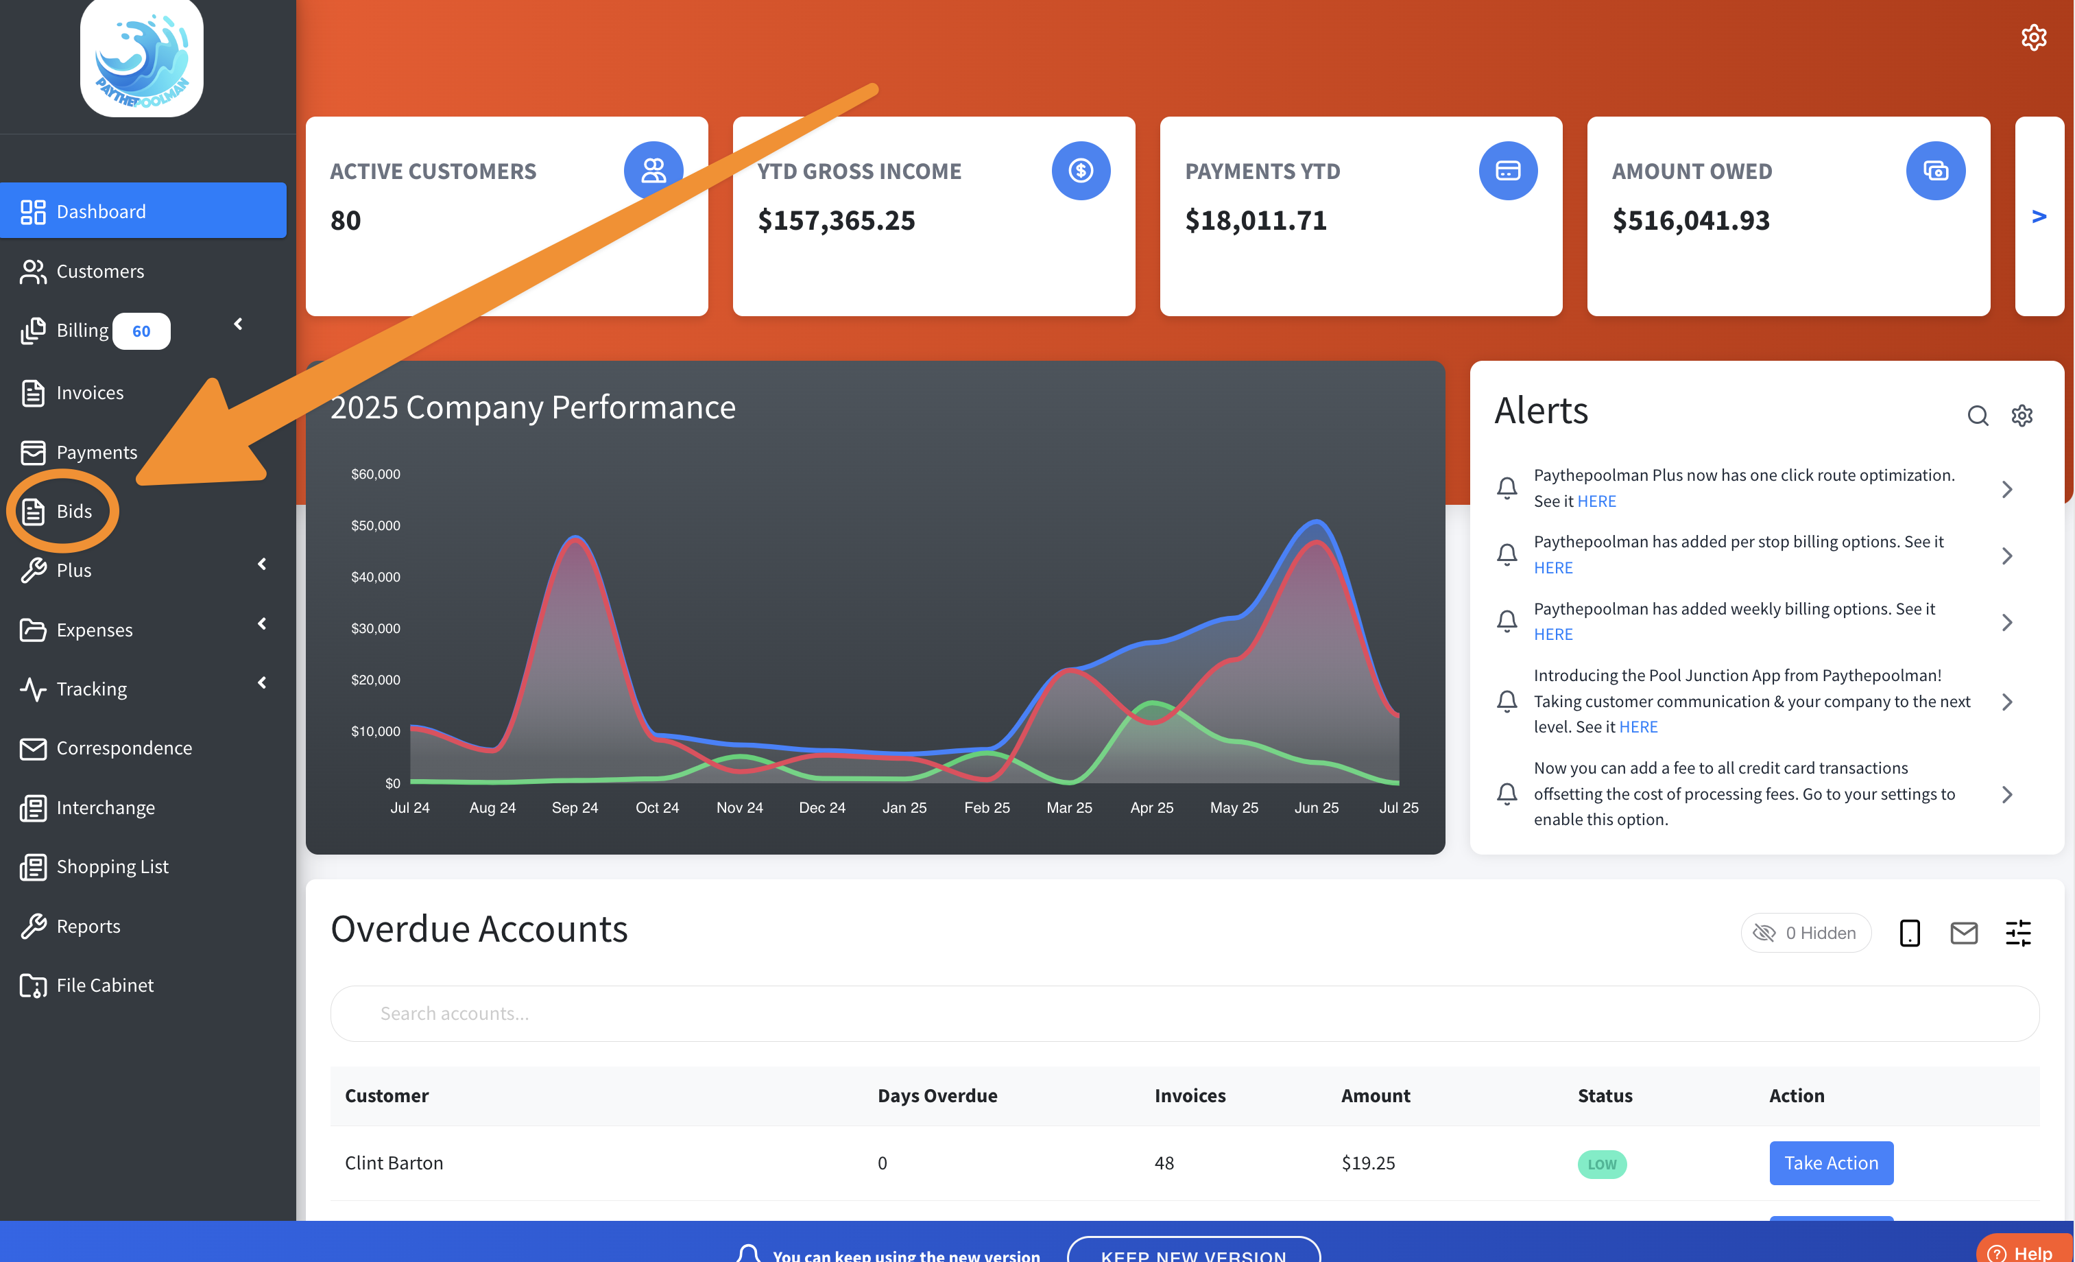Click envelope icon in Overdue Accounts
The width and height of the screenshot is (2075, 1262).
point(1963,933)
